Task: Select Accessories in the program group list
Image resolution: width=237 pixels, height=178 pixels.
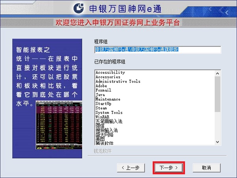Action: [x=108, y=77]
